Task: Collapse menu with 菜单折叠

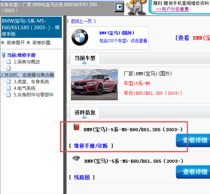Action: tap(41, 43)
